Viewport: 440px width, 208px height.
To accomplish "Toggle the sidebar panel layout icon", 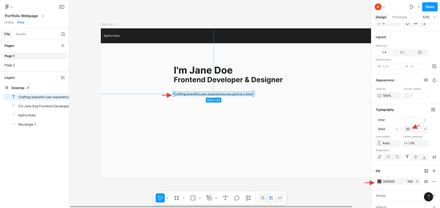I will pos(62,7).
